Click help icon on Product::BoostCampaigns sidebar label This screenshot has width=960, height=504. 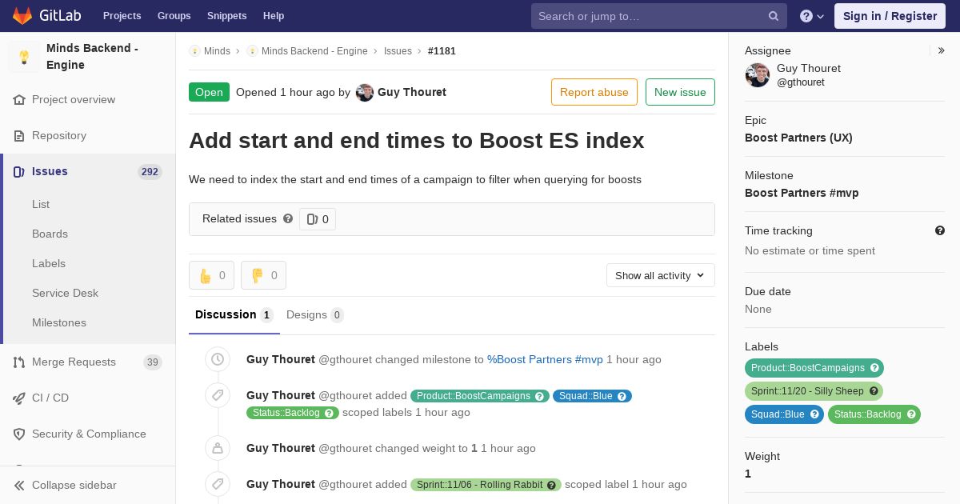click(874, 368)
